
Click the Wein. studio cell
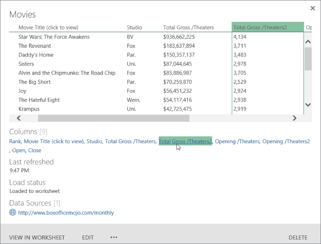[134, 100]
